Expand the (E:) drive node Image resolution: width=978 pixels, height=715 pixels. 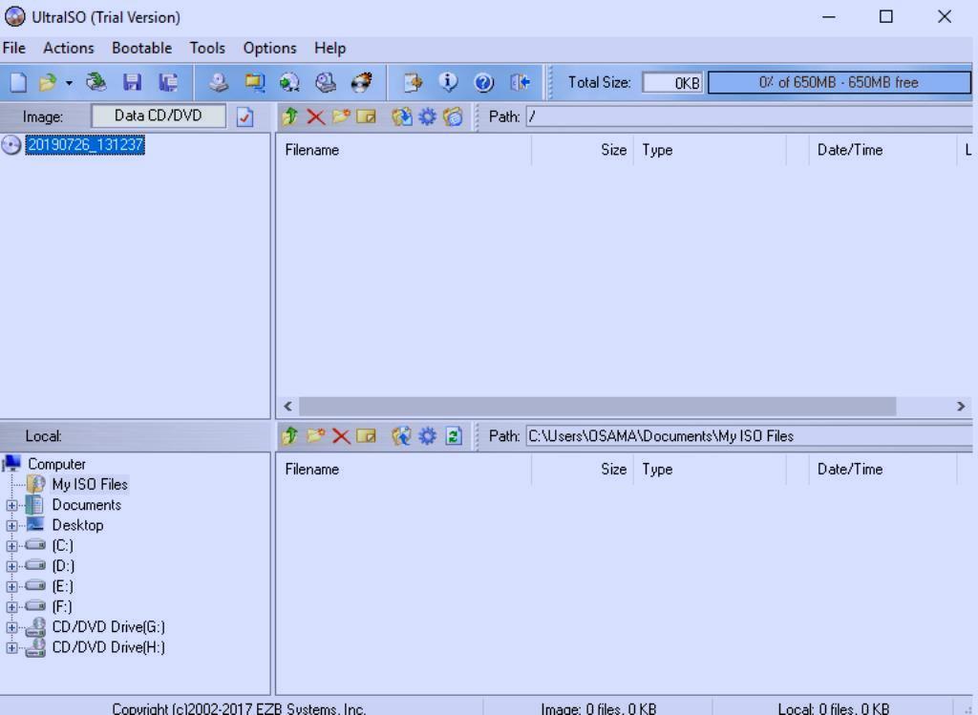11,587
